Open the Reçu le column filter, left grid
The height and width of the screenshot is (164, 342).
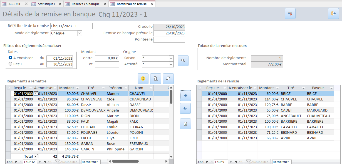click(31, 88)
